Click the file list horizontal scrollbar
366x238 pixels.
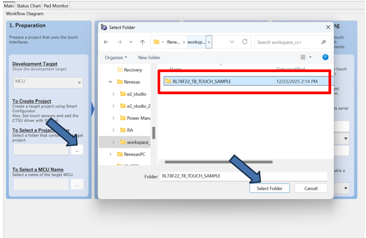(218, 162)
